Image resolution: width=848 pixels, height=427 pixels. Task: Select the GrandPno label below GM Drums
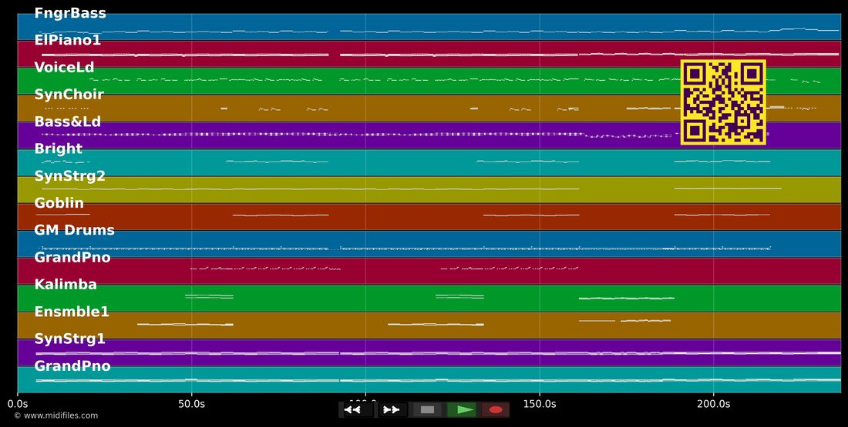point(72,258)
